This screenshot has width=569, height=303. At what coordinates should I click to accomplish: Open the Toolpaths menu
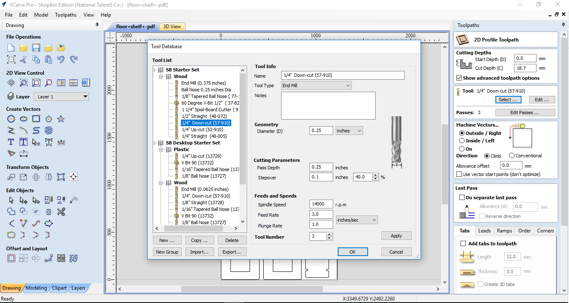pos(66,15)
